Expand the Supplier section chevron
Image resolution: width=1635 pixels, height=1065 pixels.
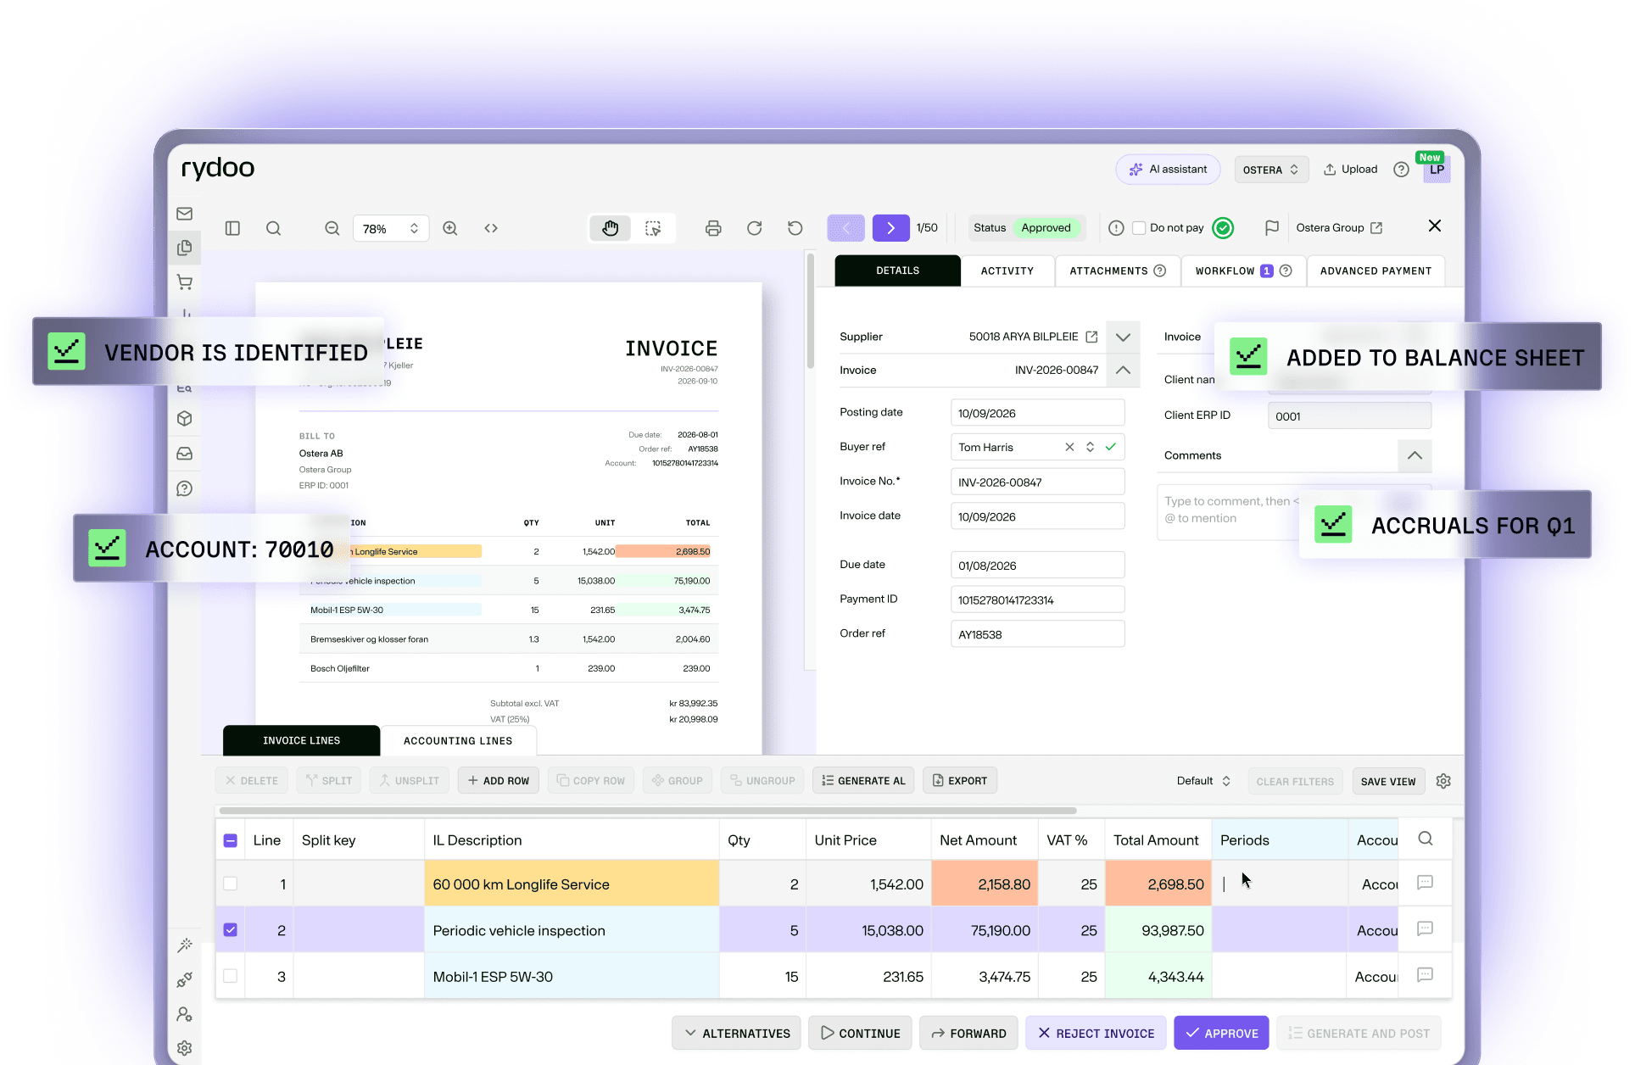1123,337
